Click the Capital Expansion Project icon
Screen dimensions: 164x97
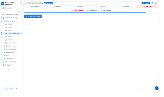pyautogui.click(x=6, y=34)
